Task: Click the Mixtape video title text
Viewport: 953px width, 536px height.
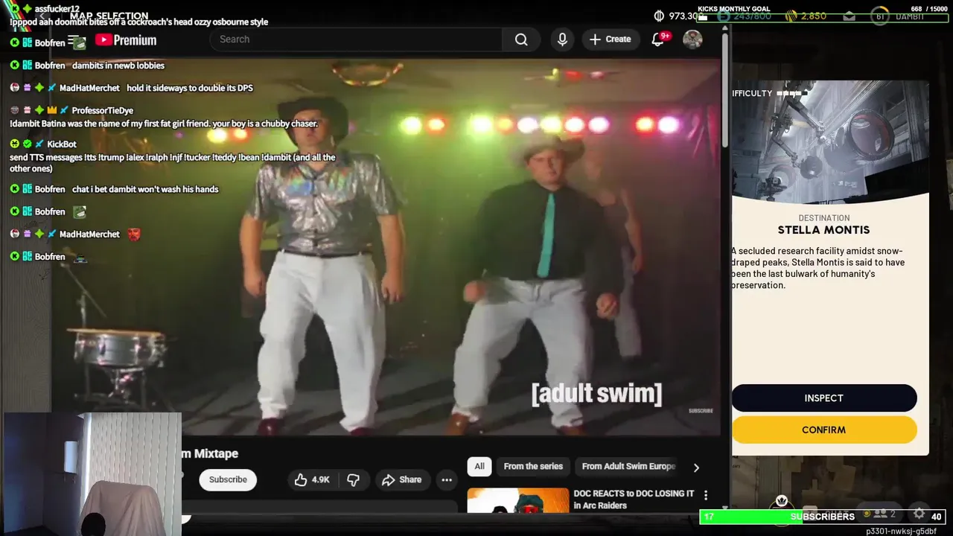Action: point(210,453)
